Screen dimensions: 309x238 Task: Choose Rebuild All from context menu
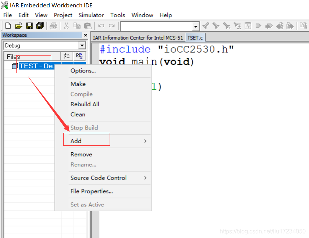103,104
